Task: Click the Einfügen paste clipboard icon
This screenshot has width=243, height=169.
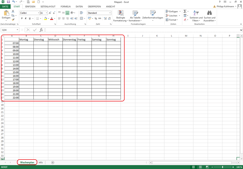Action: click(6, 13)
